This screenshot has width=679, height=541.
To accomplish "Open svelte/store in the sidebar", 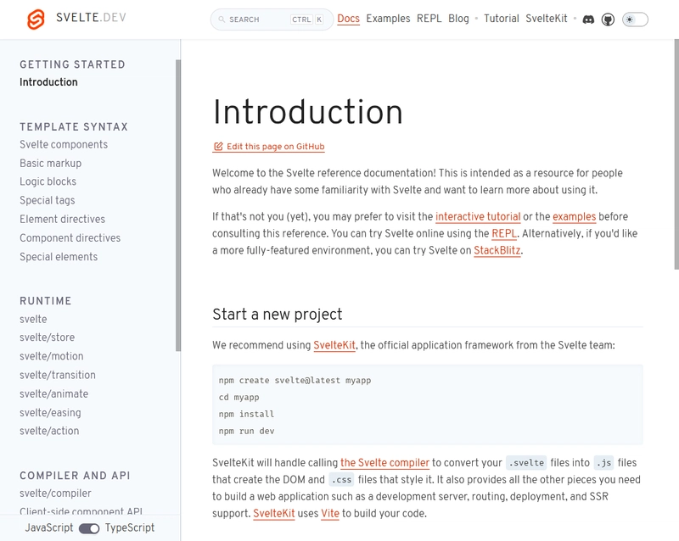I will (x=47, y=337).
